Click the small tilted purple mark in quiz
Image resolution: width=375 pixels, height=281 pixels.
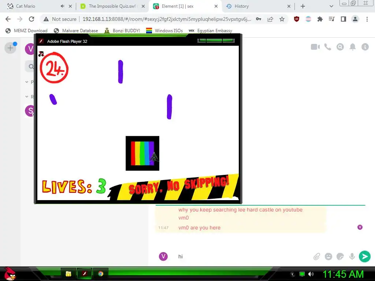click(53, 99)
